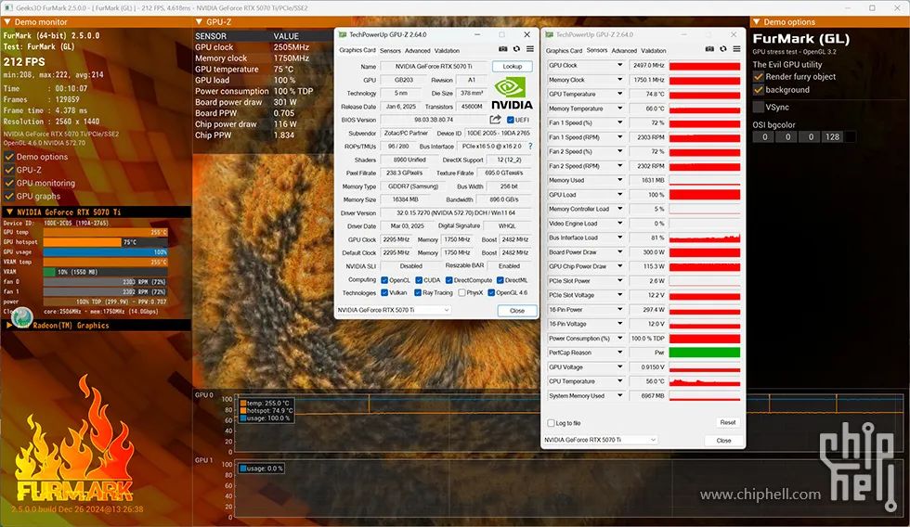Switch to Sensors tab in left GPU-Z window
910x527 pixels.
[x=390, y=50]
